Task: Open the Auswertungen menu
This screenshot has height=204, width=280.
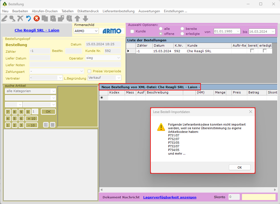Action: (149, 11)
